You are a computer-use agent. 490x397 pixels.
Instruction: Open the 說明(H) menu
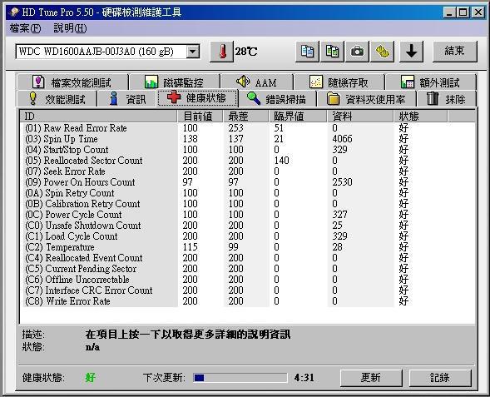pos(70,28)
